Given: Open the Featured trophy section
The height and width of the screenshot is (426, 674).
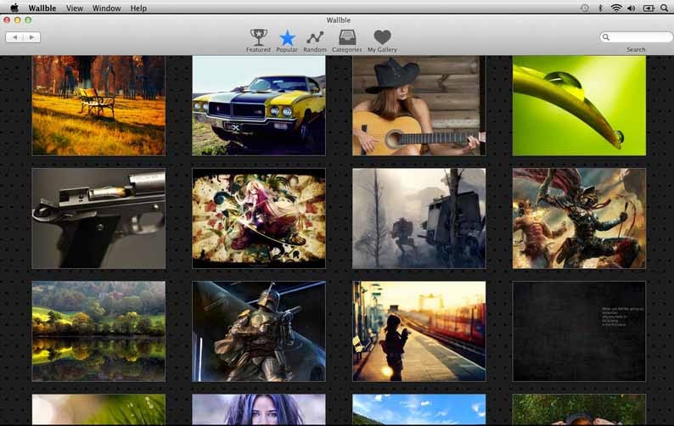Looking at the screenshot, I should [258, 41].
